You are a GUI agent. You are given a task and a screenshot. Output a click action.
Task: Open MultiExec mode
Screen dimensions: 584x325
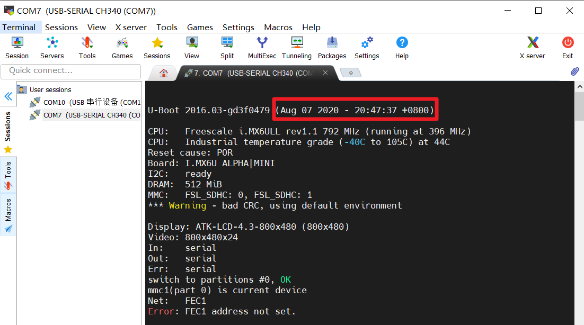pyautogui.click(x=262, y=47)
